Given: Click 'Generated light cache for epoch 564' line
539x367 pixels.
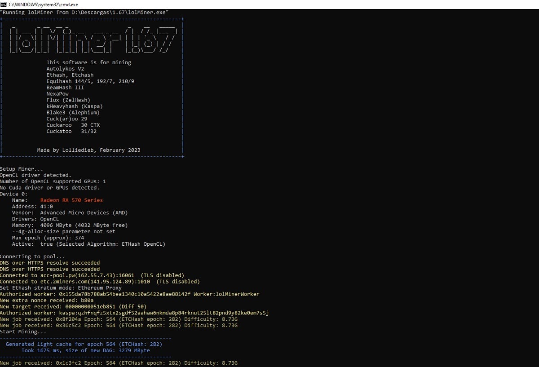Looking at the screenshot, I should click(84, 344).
